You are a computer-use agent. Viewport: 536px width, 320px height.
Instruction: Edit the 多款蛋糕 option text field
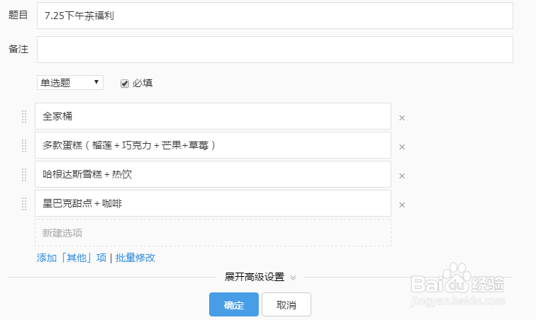[x=213, y=145]
